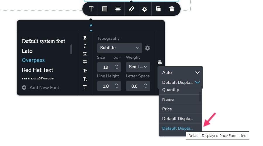Toggle italic formatting

pyautogui.click(x=85, y=46)
